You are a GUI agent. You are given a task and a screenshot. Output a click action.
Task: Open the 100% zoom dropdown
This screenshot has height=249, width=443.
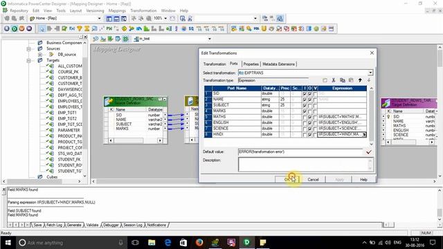[x=165, y=19]
